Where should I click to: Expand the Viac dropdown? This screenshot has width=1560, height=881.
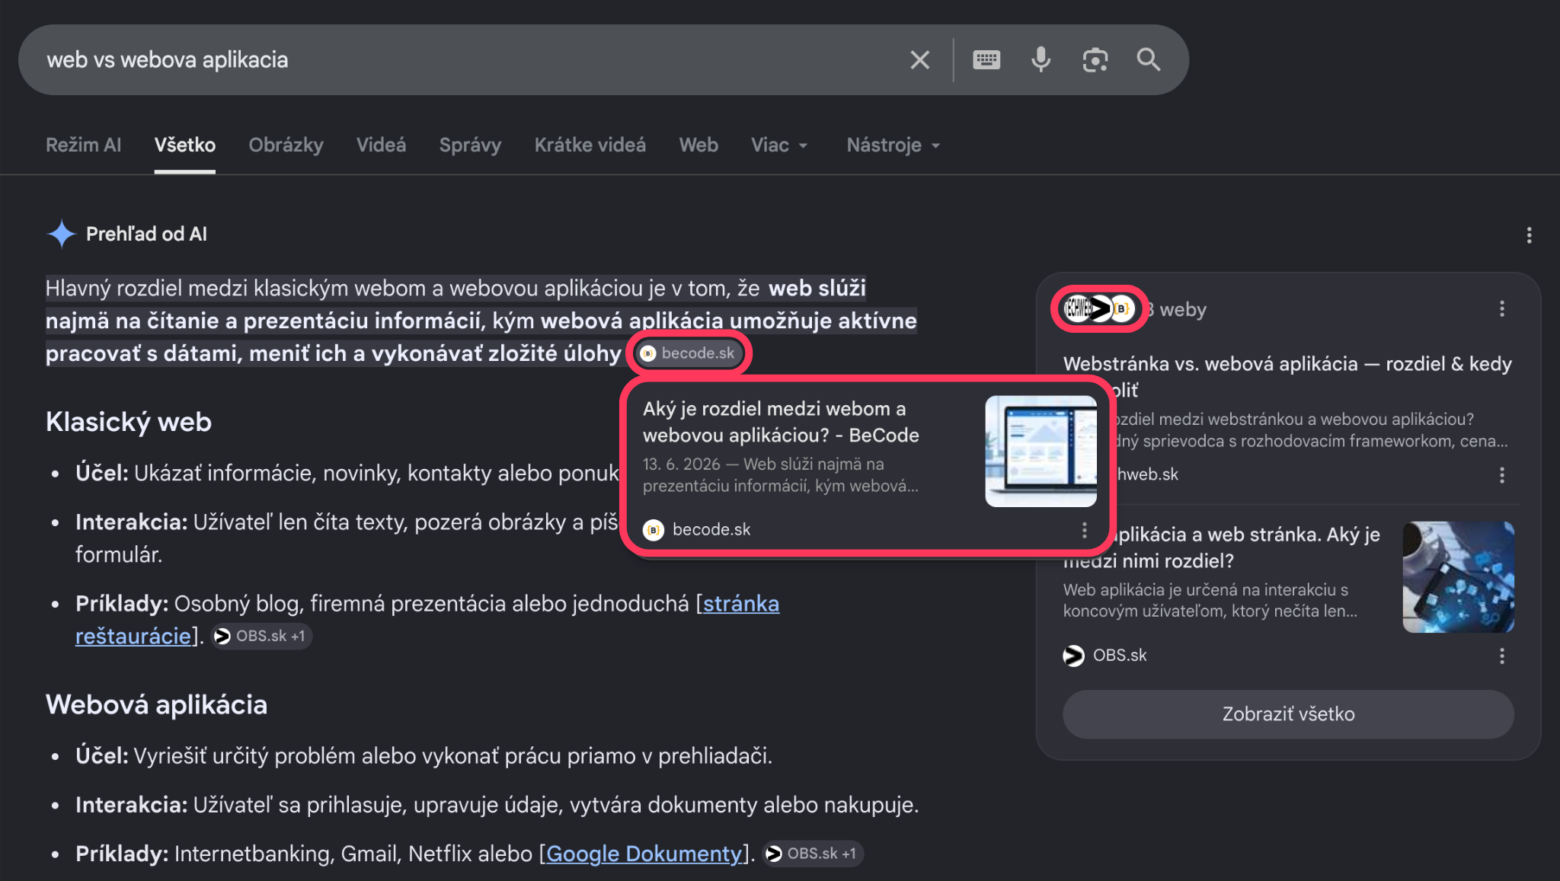pos(779,145)
